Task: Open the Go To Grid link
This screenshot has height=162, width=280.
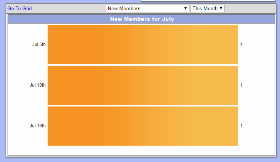Action: [19, 8]
